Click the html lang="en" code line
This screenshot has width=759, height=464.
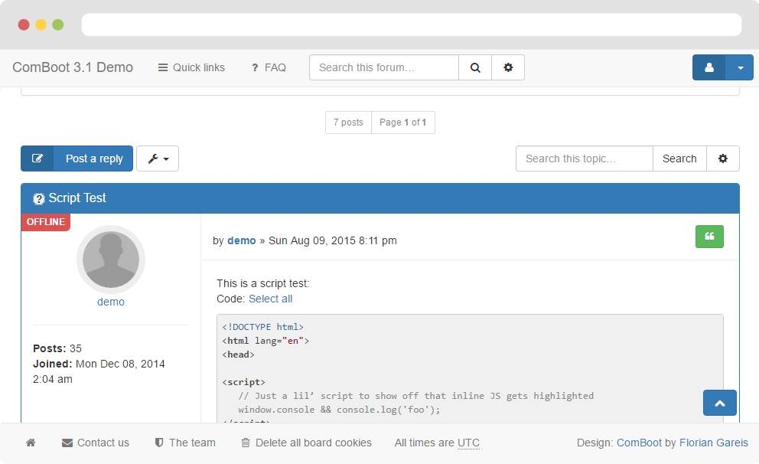pos(265,341)
